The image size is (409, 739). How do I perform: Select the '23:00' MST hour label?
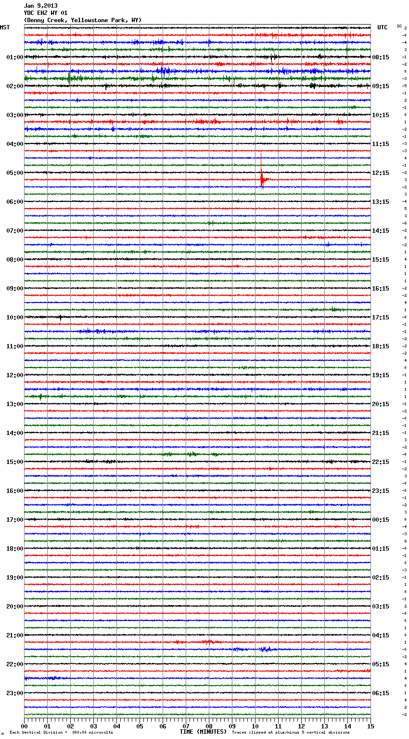pyautogui.click(x=15, y=693)
